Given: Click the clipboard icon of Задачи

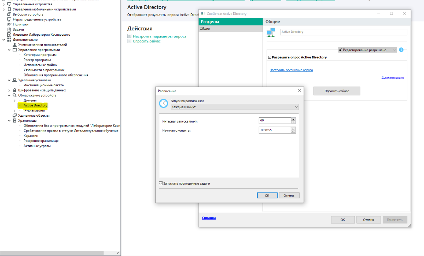Looking at the screenshot, I should [9, 29].
